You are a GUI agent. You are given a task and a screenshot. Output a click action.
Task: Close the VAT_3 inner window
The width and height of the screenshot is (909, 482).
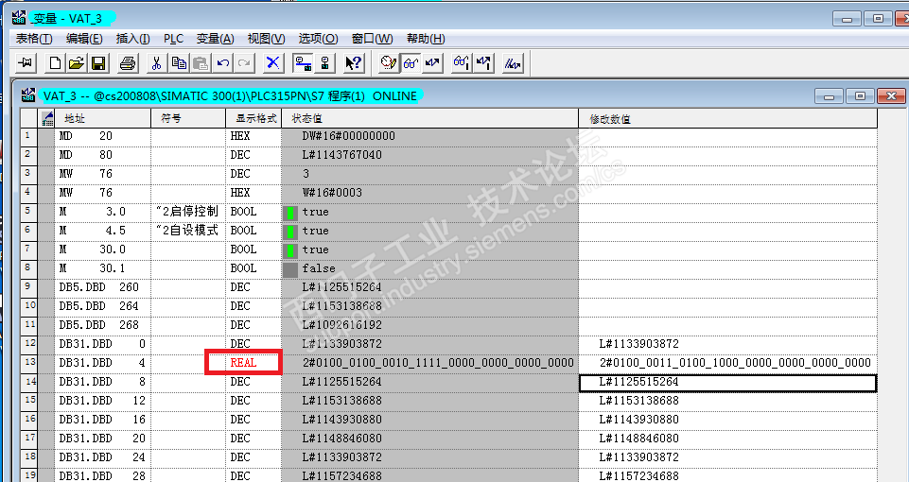point(891,96)
